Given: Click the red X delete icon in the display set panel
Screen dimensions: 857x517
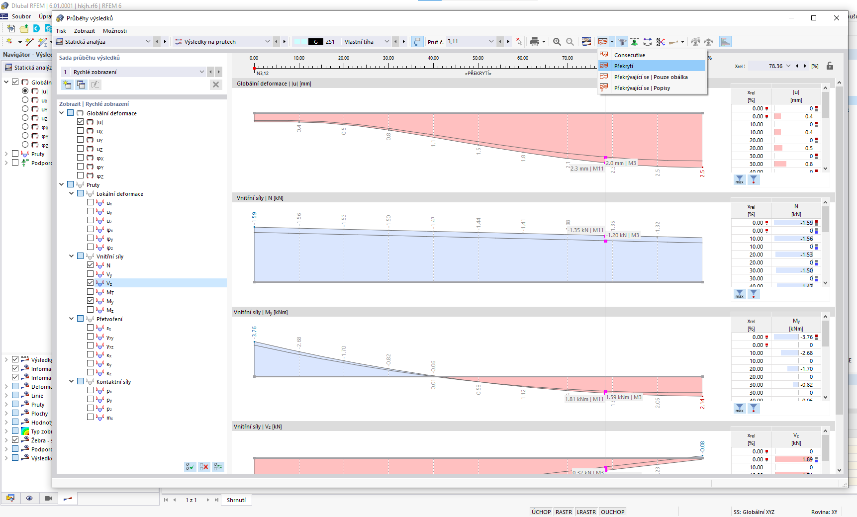Looking at the screenshot, I should tap(216, 85).
